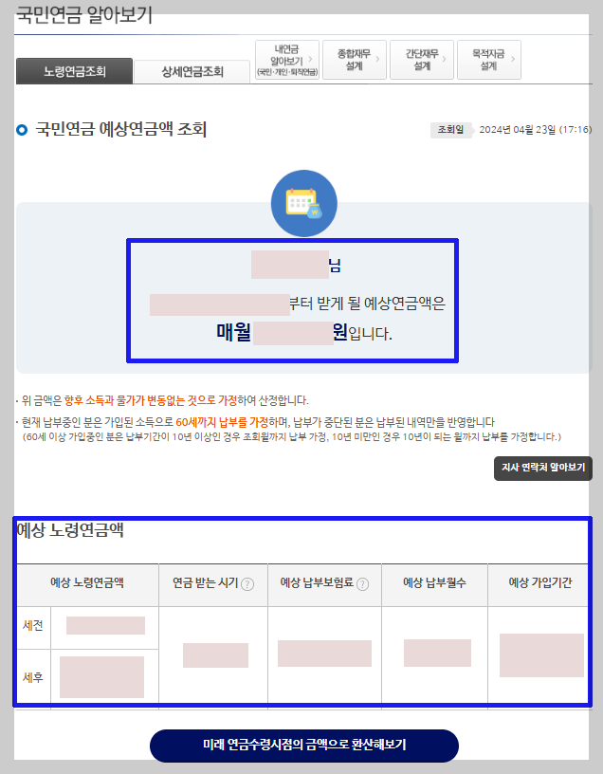Click the 지사 연락처 알아보기 button
Image resolution: width=603 pixels, height=774 pixels.
543,468
